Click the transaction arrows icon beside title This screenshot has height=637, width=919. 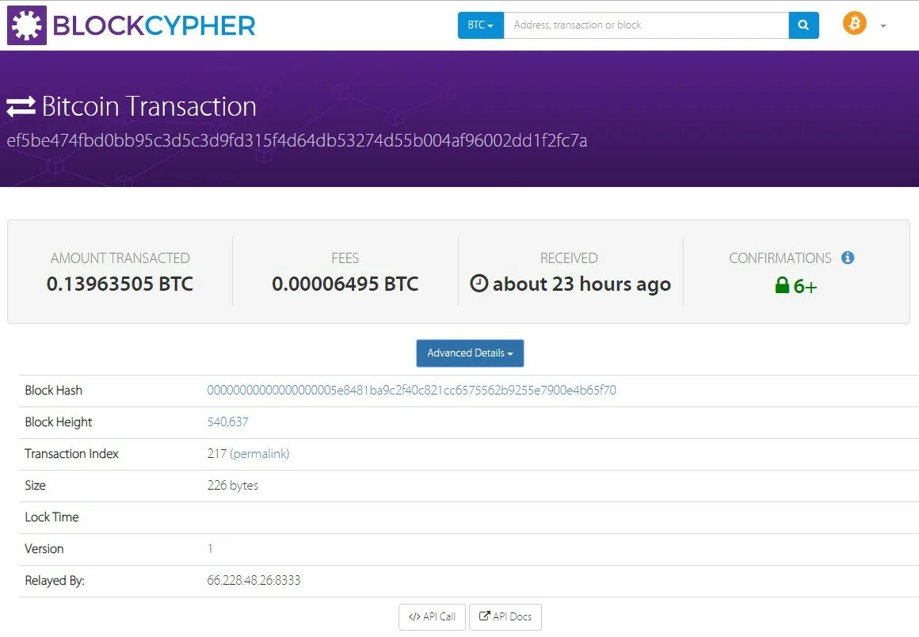point(21,107)
